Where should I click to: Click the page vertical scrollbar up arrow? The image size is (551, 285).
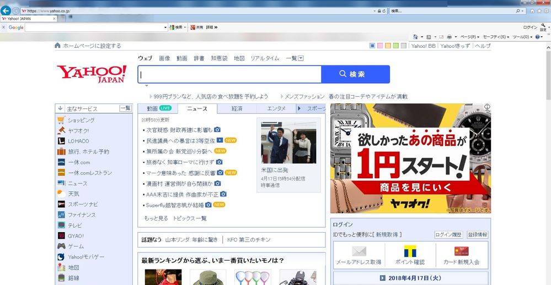[548, 47]
